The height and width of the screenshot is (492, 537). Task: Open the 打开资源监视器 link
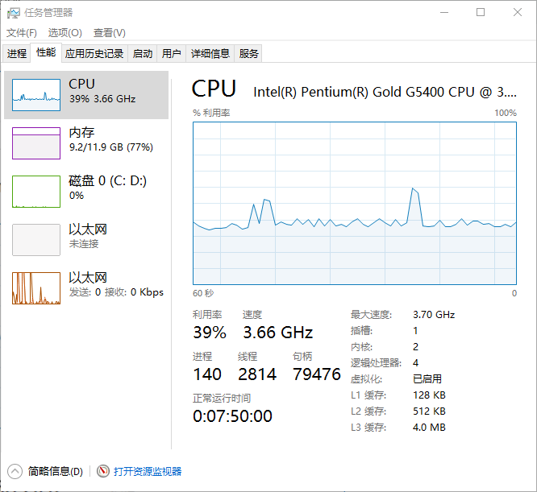coord(148,472)
